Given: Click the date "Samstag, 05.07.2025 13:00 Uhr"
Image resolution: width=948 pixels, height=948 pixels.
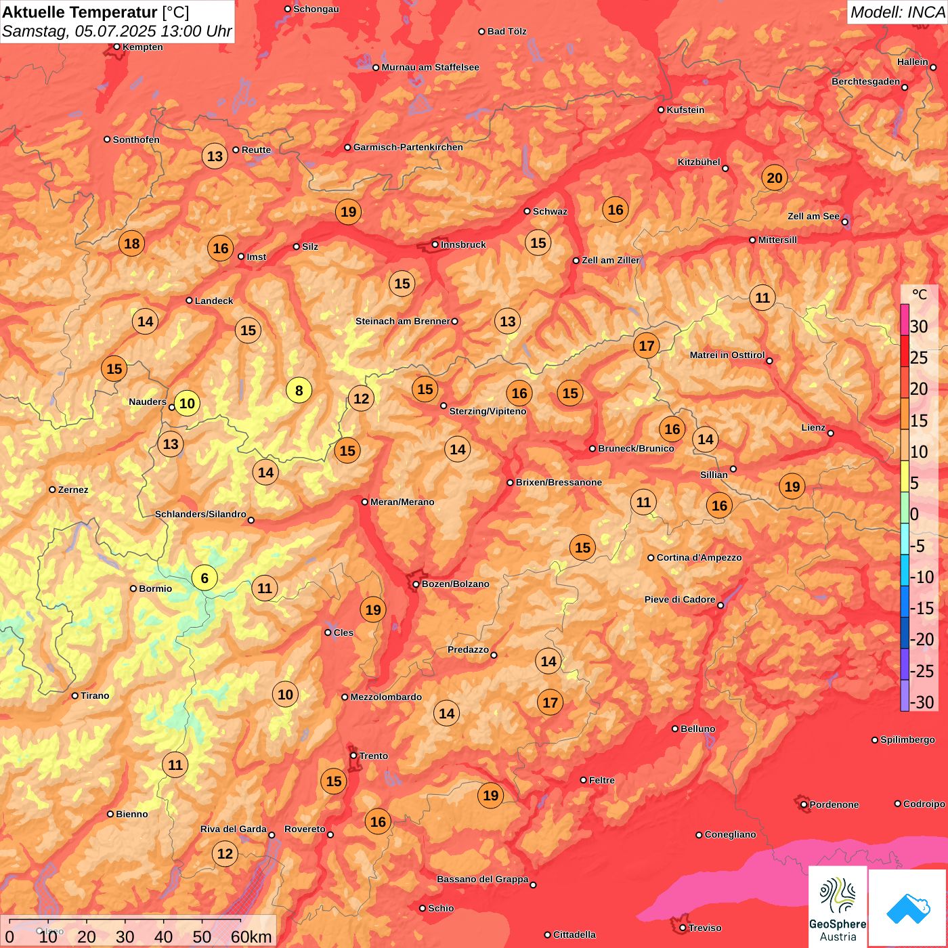Looking at the screenshot, I should (117, 31).
